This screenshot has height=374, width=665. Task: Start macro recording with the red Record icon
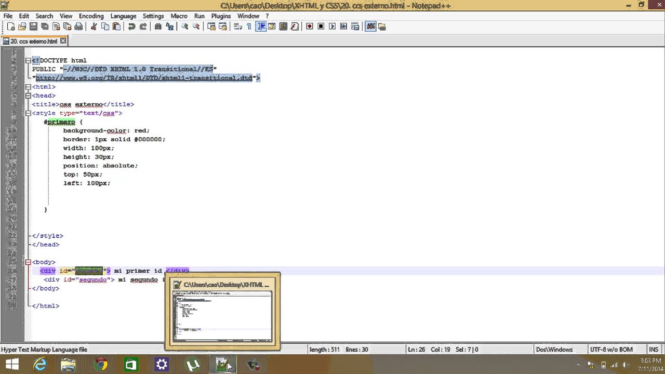310,26
